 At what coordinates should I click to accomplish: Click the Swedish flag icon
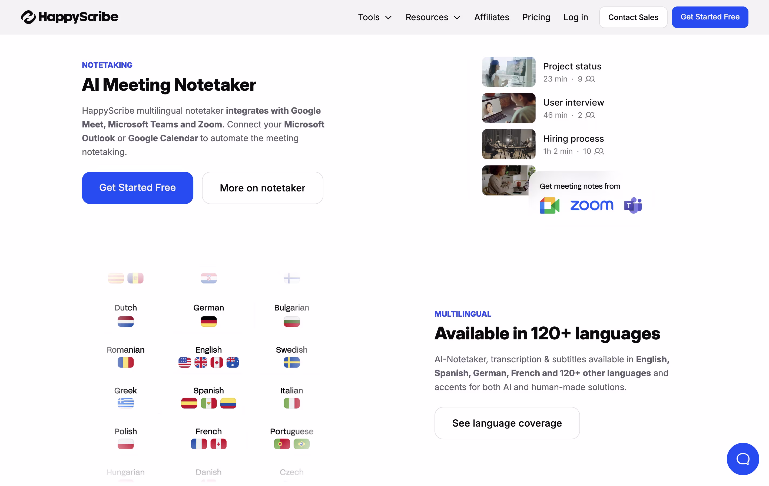coord(291,362)
